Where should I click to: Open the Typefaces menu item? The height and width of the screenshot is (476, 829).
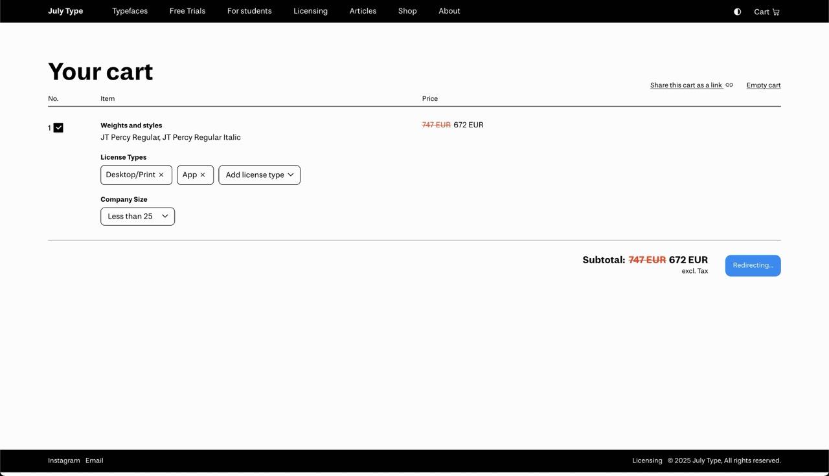click(x=130, y=11)
